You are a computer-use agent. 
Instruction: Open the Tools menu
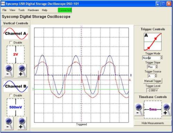(x=21, y=10)
